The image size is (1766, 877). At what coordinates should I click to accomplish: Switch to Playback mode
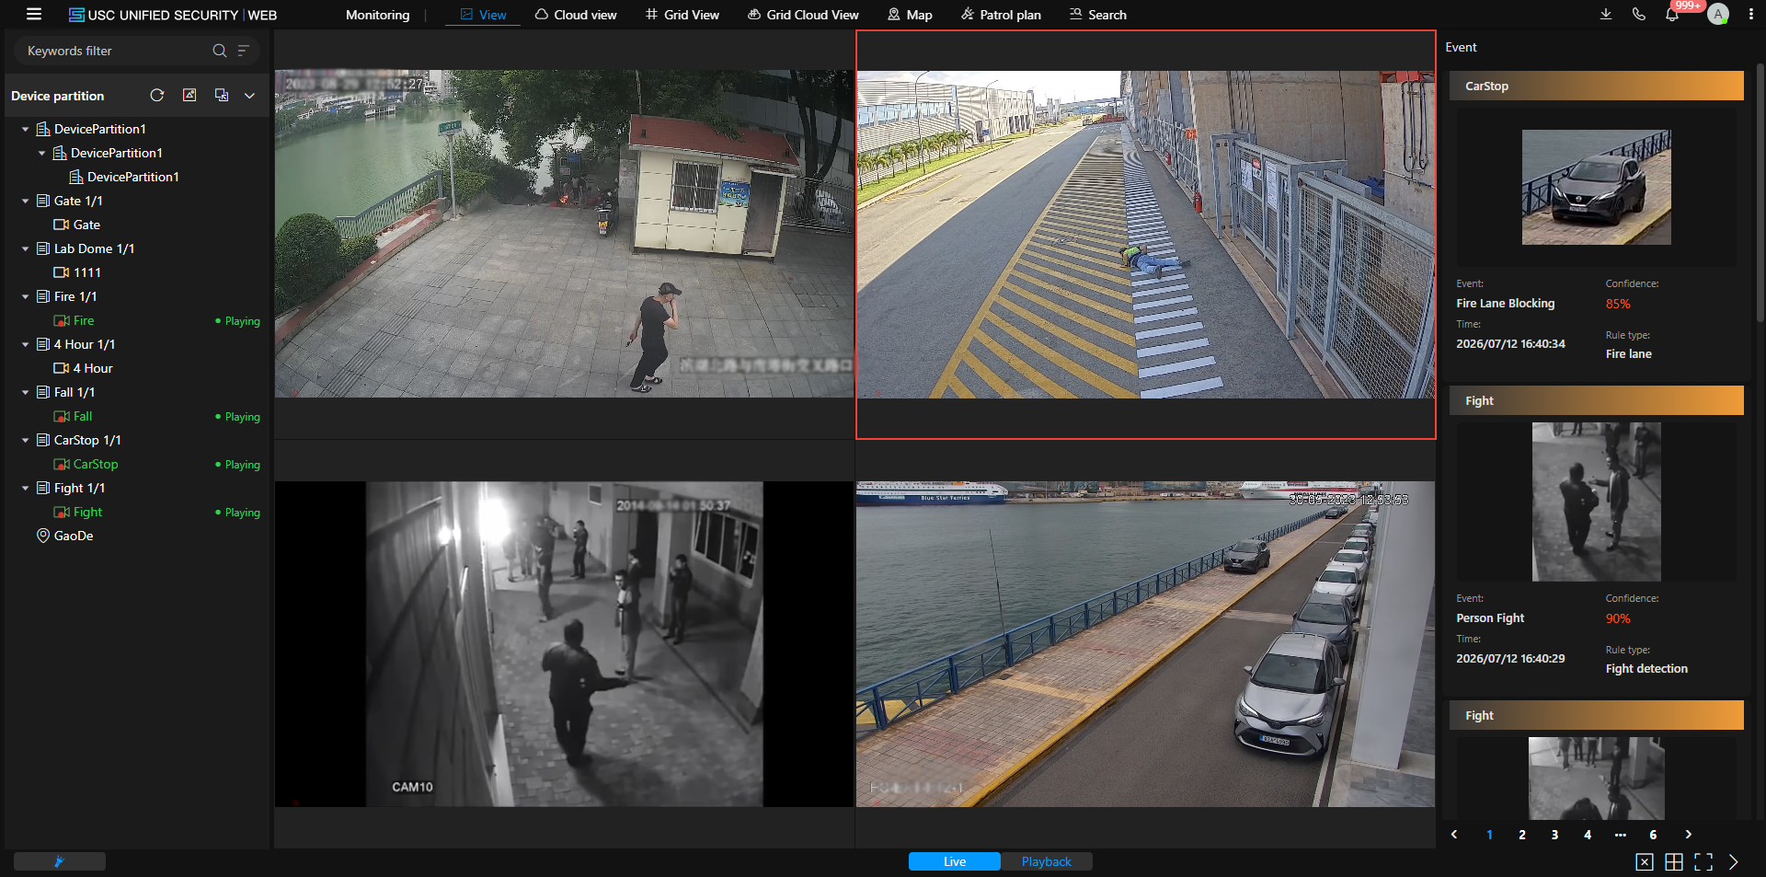pyautogui.click(x=1047, y=861)
